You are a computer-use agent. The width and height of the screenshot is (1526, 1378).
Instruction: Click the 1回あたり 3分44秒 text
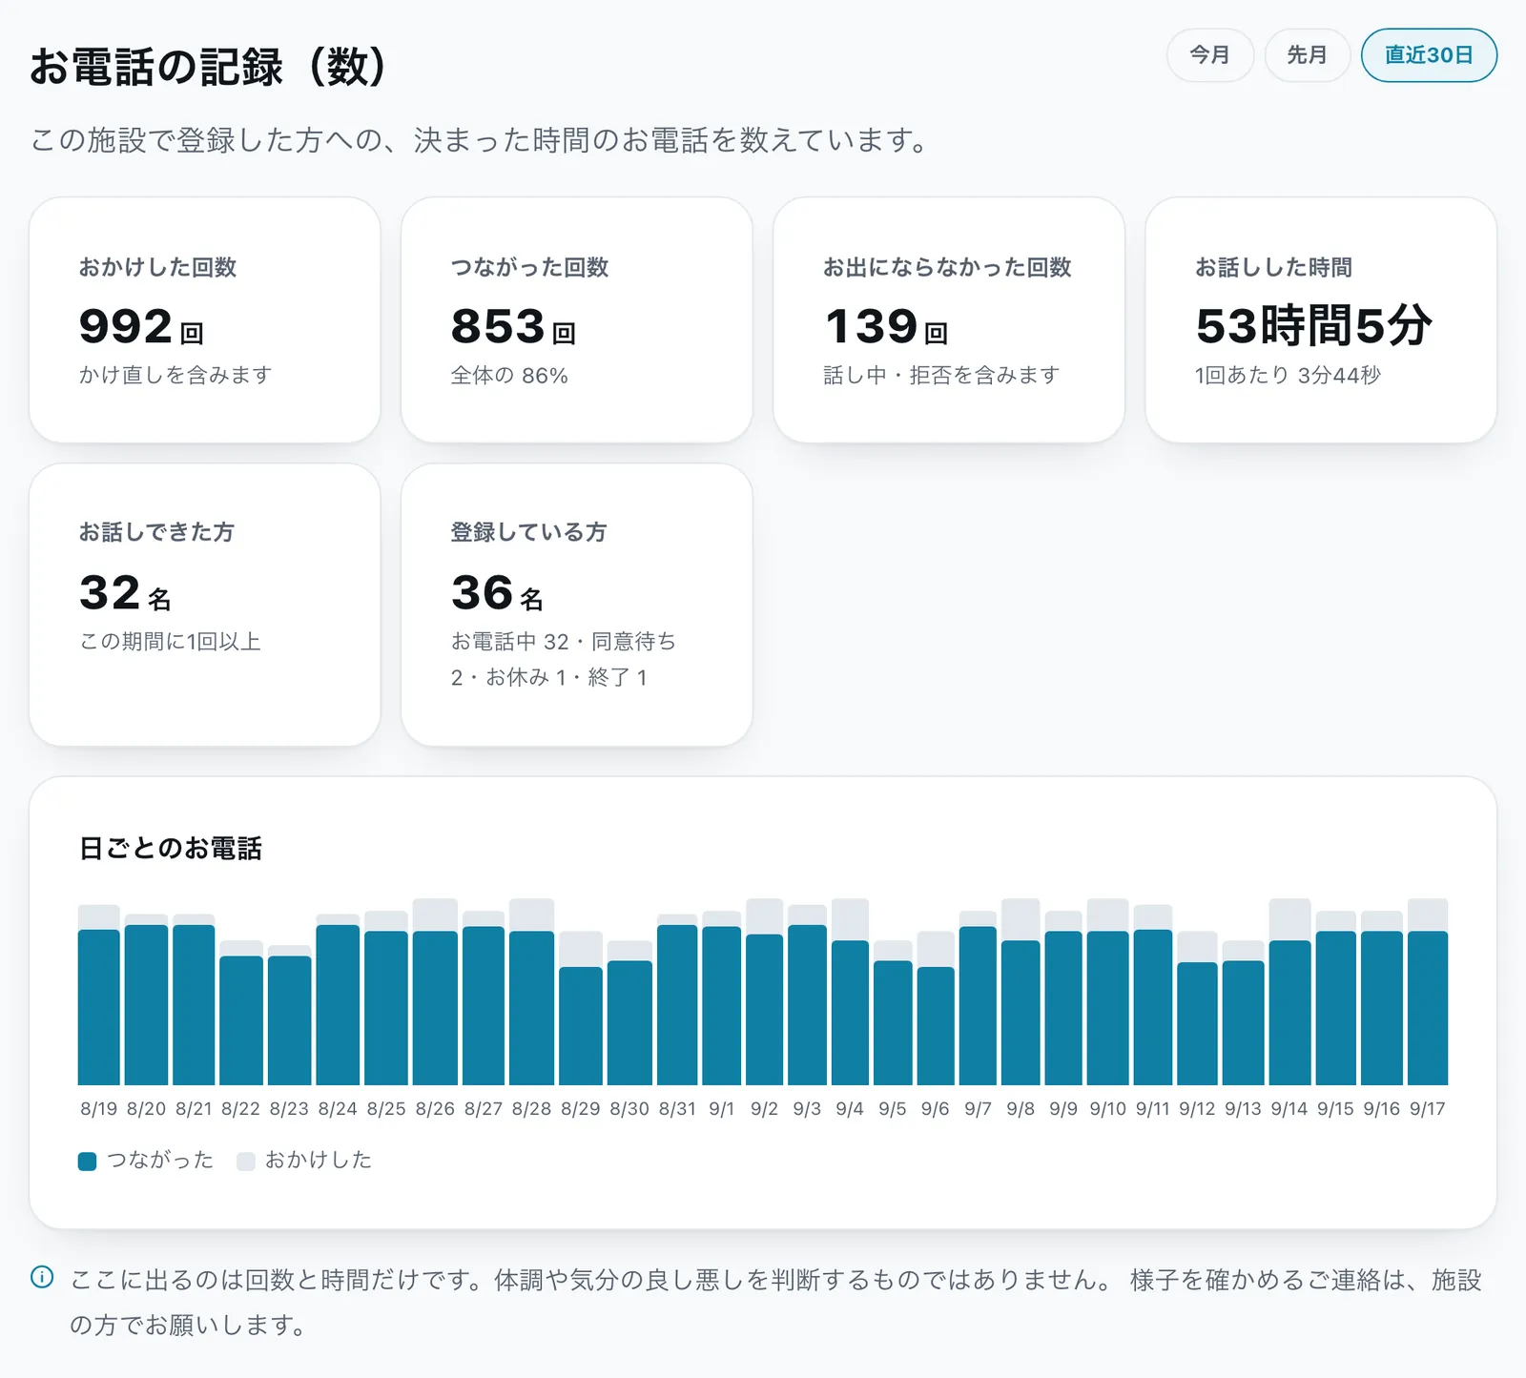1288,376
